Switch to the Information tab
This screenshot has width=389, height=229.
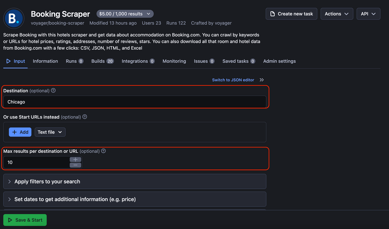pos(45,61)
